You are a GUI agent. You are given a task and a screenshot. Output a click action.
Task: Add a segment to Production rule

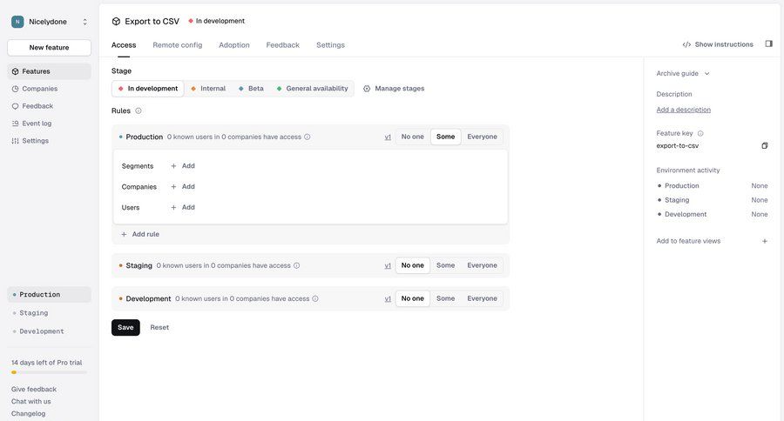pos(183,166)
